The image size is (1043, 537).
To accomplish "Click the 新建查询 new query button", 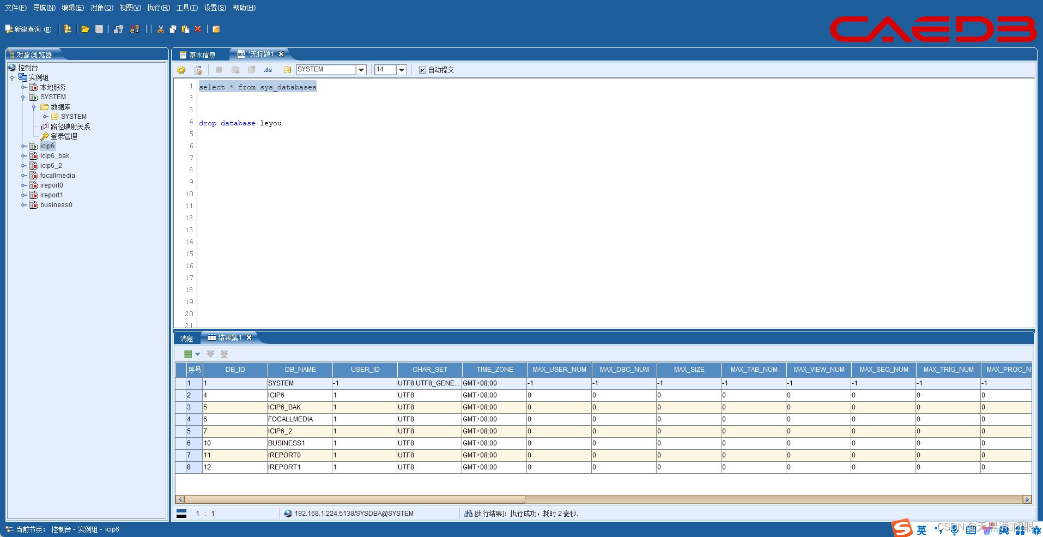I will tap(28, 29).
